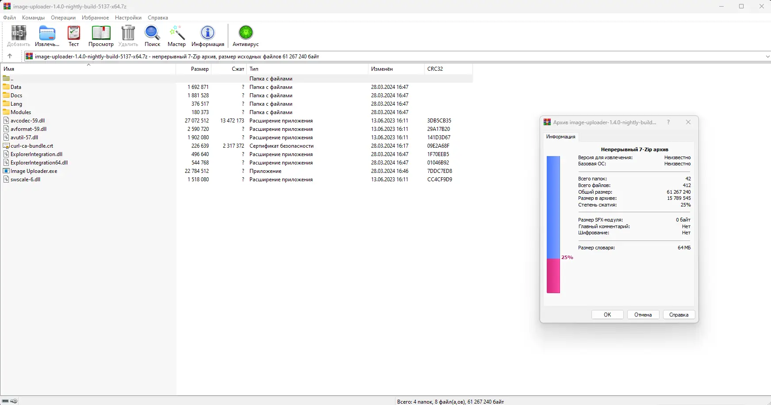This screenshot has width=771, height=405.
Task: Go up one level with the arrow icon
Action: point(10,56)
